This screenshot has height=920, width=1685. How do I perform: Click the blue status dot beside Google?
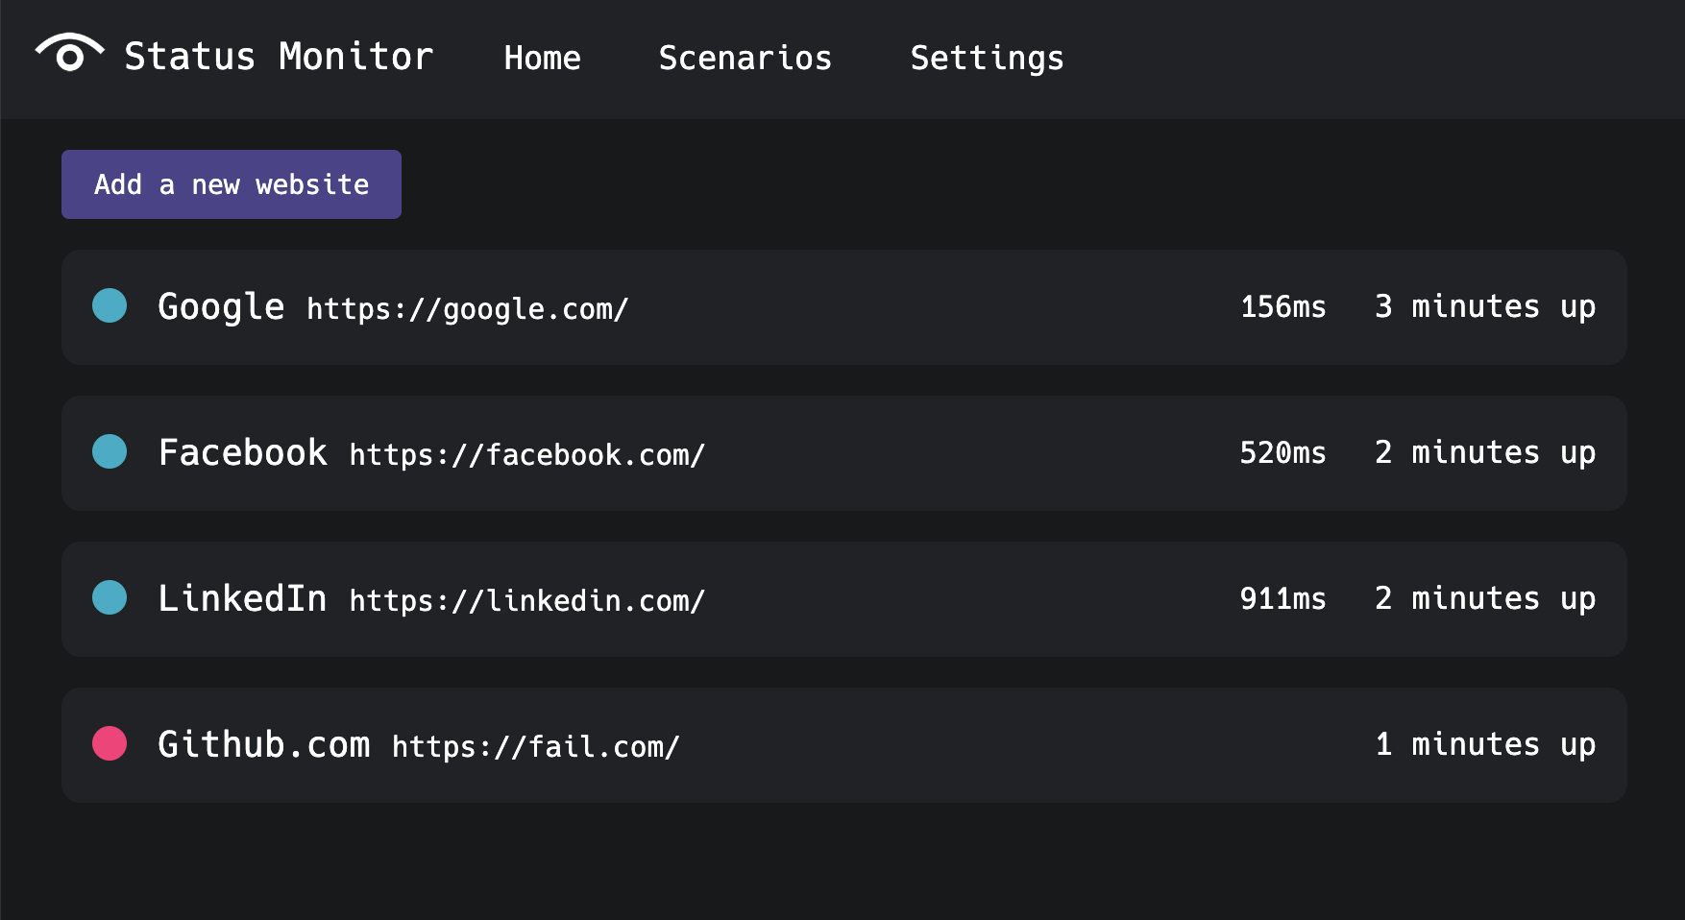pyautogui.click(x=109, y=306)
